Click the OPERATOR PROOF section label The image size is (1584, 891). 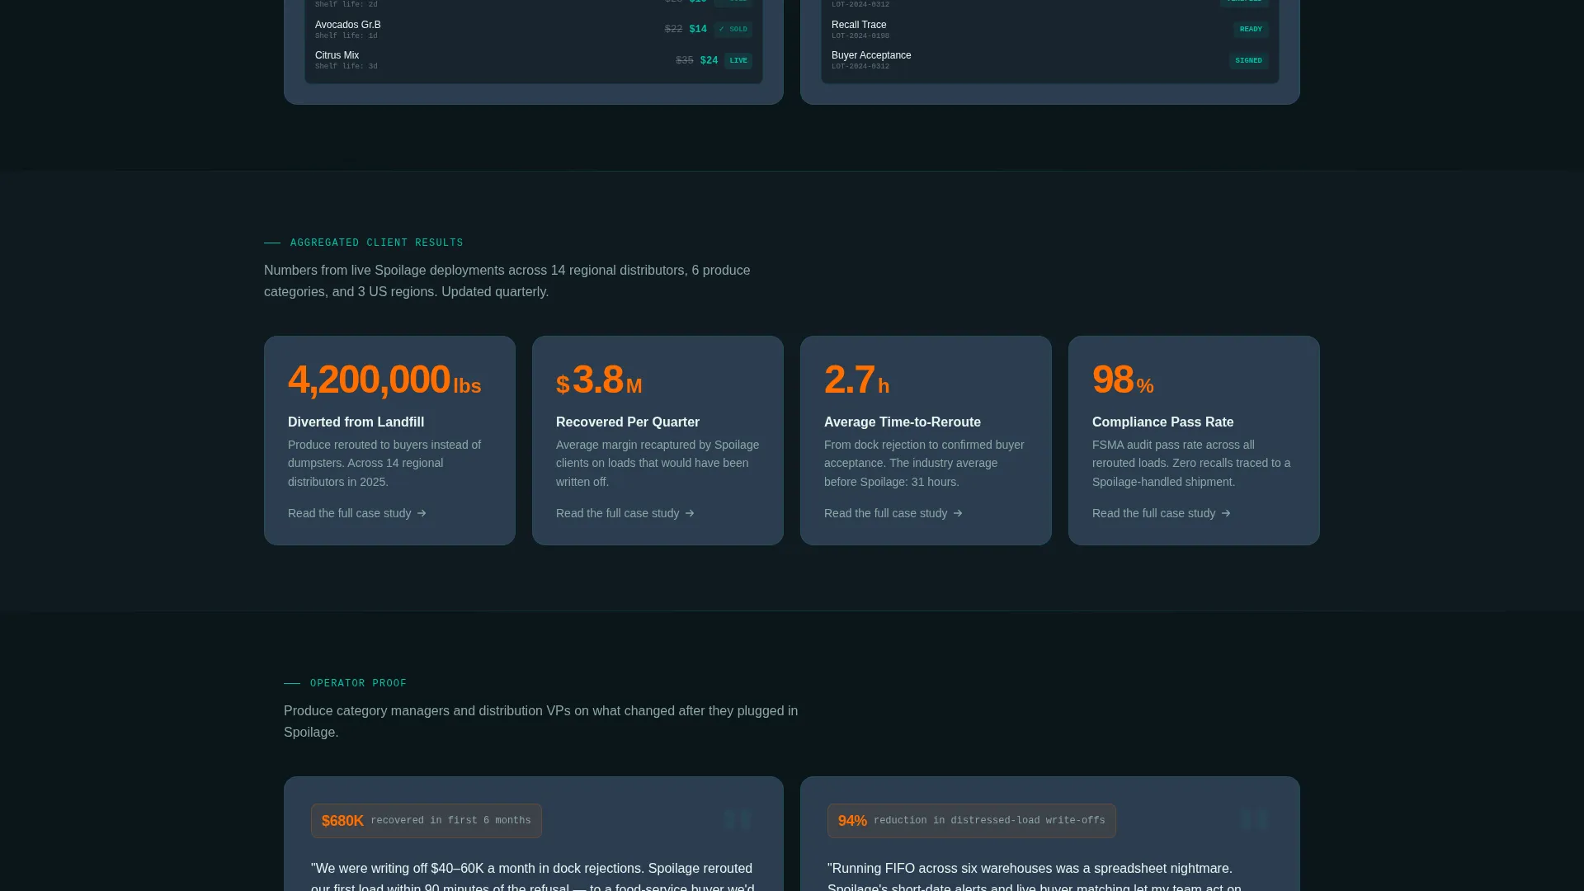point(358,683)
